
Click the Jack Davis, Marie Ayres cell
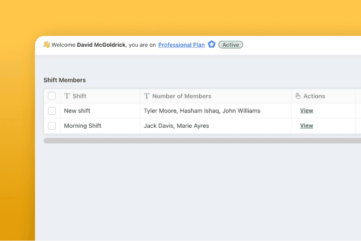[215, 126]
